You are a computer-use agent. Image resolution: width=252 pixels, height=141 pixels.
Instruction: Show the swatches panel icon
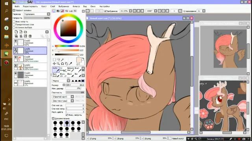coord(71,11)
